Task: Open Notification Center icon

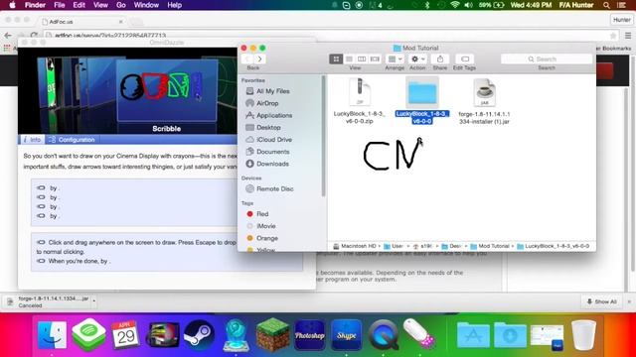Action: point(621,5)
